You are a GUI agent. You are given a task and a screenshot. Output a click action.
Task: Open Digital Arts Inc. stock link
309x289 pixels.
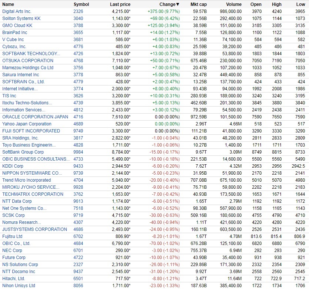pyautogui.click(x=17, y=11)
